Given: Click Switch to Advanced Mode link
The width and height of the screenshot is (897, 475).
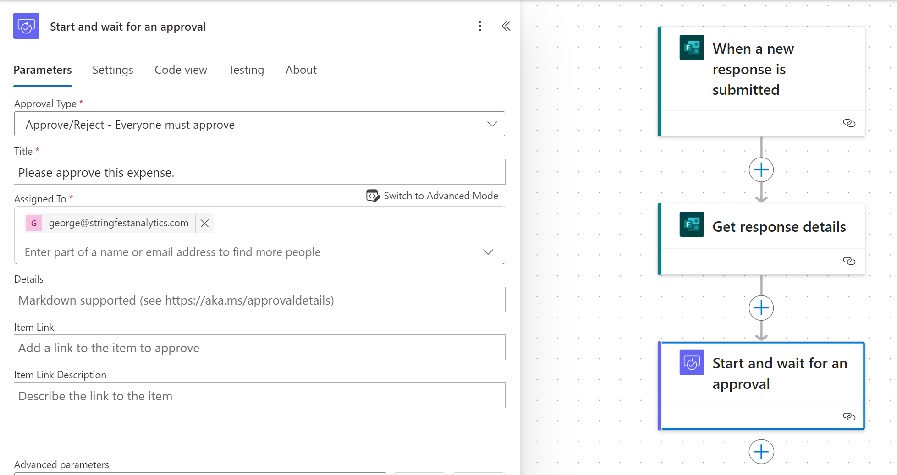Looking at the screenshot, I should 440,196.
